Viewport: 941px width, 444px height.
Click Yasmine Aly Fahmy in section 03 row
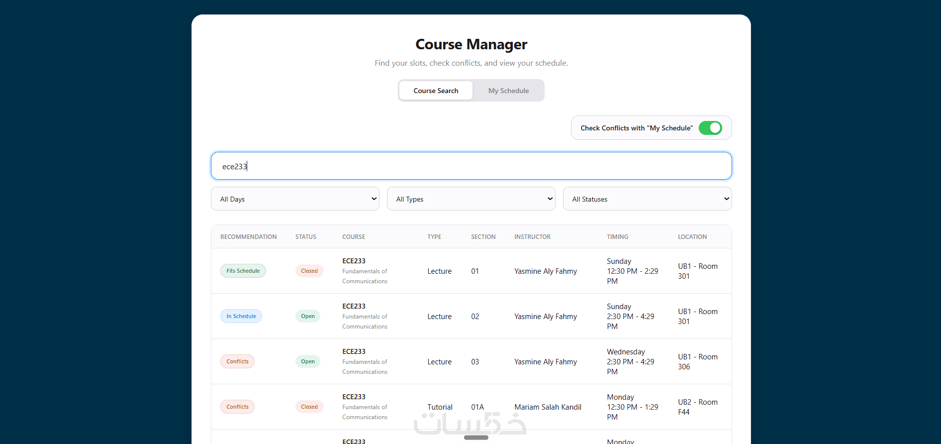[x=546, y=362]
